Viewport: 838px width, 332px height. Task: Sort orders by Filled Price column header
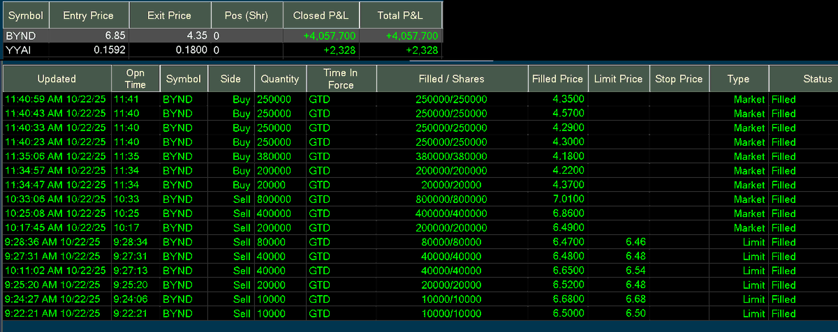click(557, 79)
